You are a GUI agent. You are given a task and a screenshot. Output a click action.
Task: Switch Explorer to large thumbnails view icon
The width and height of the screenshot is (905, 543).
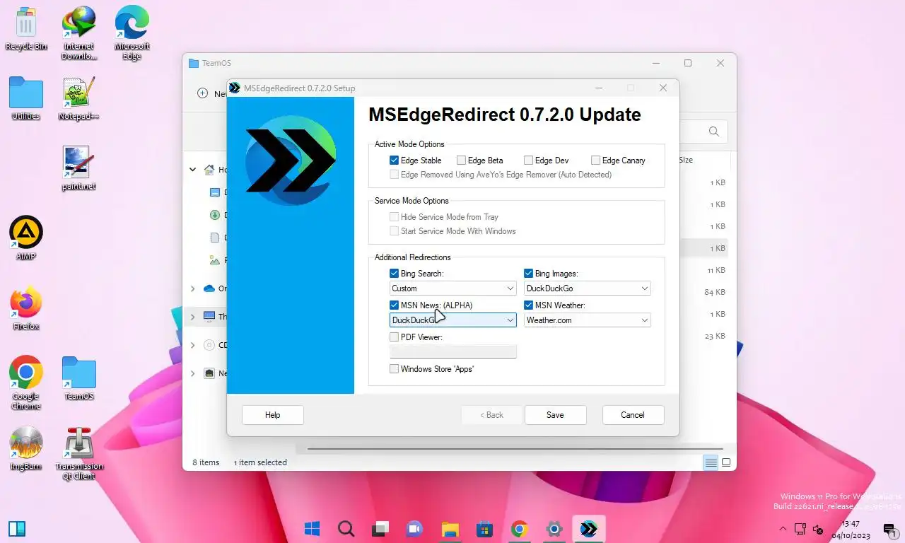pos(725,462)
